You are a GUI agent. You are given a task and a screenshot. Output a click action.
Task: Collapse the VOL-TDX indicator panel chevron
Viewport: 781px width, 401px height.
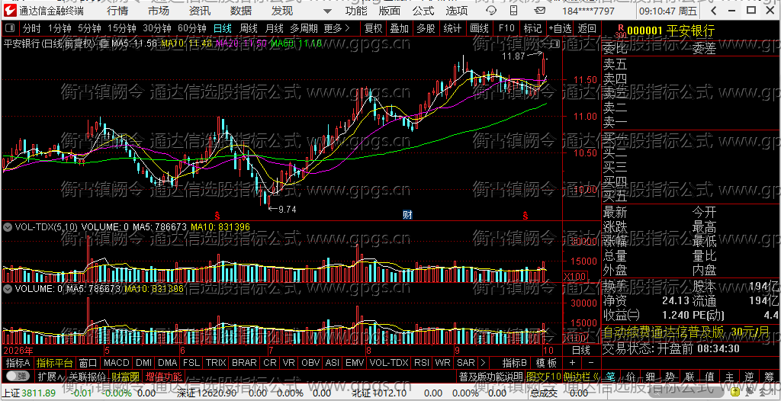pos(8,226)
